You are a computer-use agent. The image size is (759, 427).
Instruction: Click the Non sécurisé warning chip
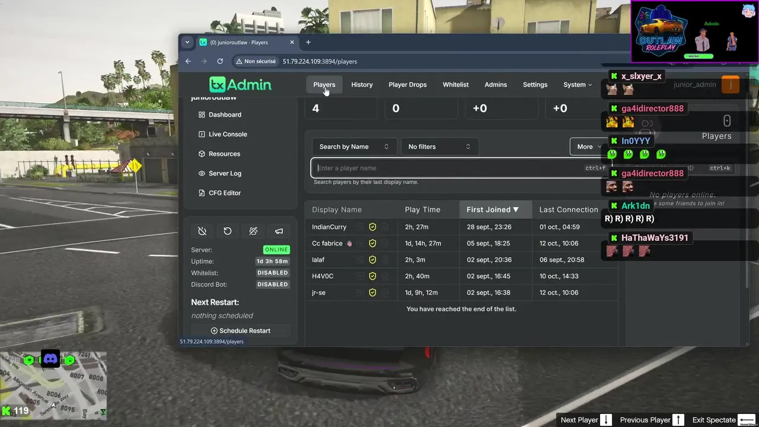coord(256,61)
